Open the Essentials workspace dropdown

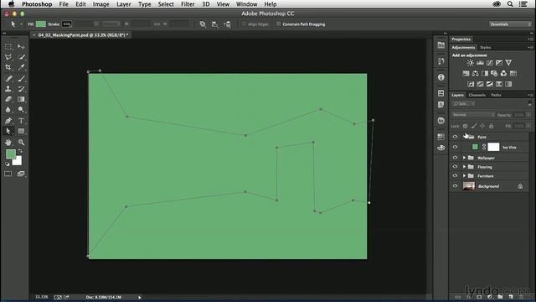point(510,24)
